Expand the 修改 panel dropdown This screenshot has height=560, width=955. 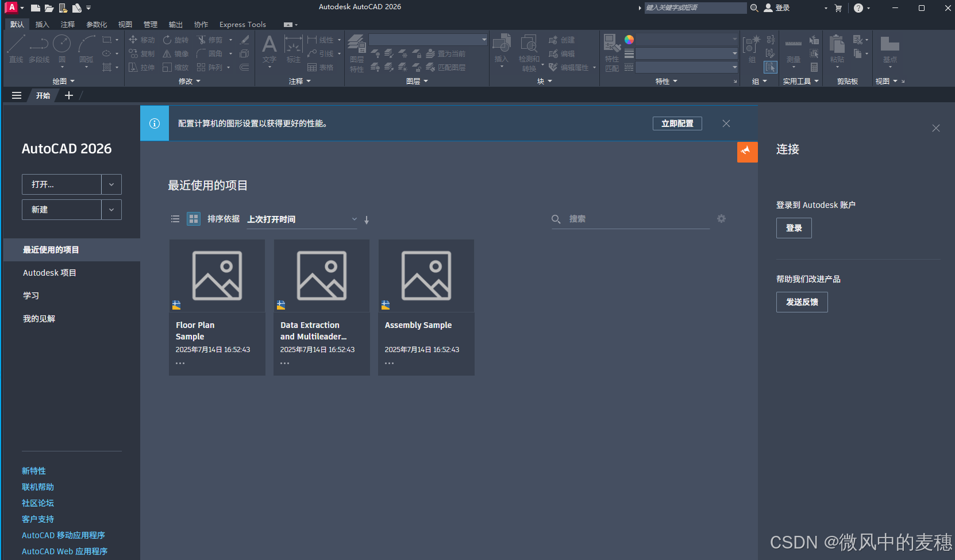coord(190,82)
